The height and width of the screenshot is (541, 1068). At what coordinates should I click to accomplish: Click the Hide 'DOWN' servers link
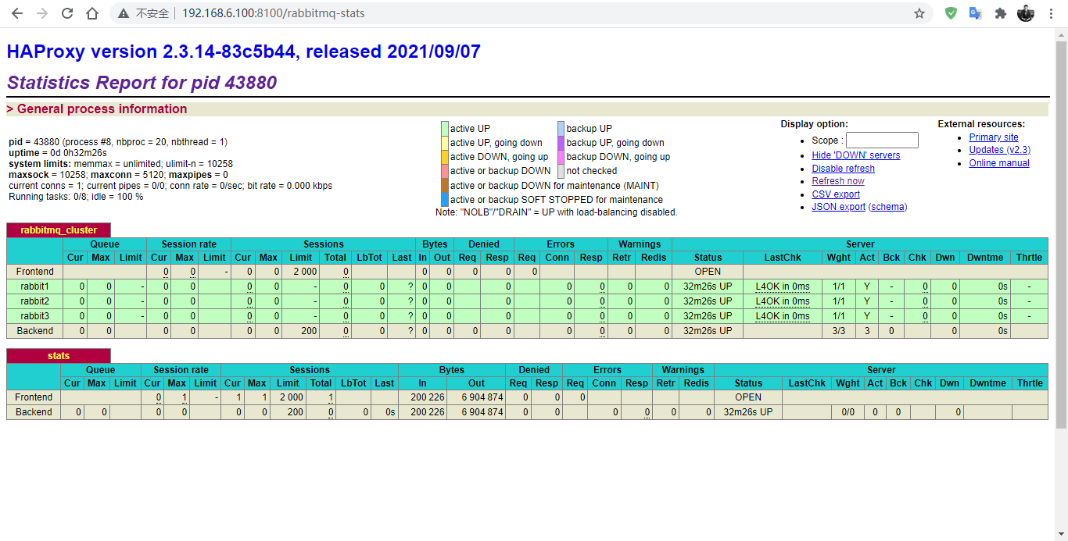pos(855,155)
